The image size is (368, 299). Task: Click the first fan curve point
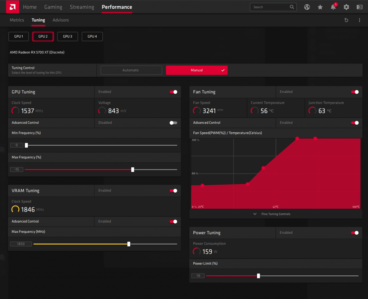203,185
